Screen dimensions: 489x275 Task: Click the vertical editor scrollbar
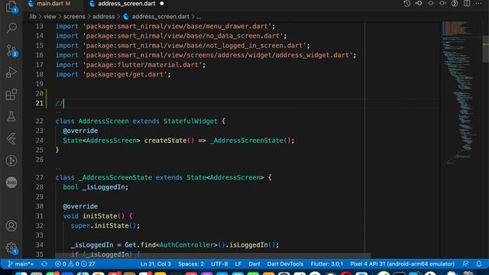point(486,49)
